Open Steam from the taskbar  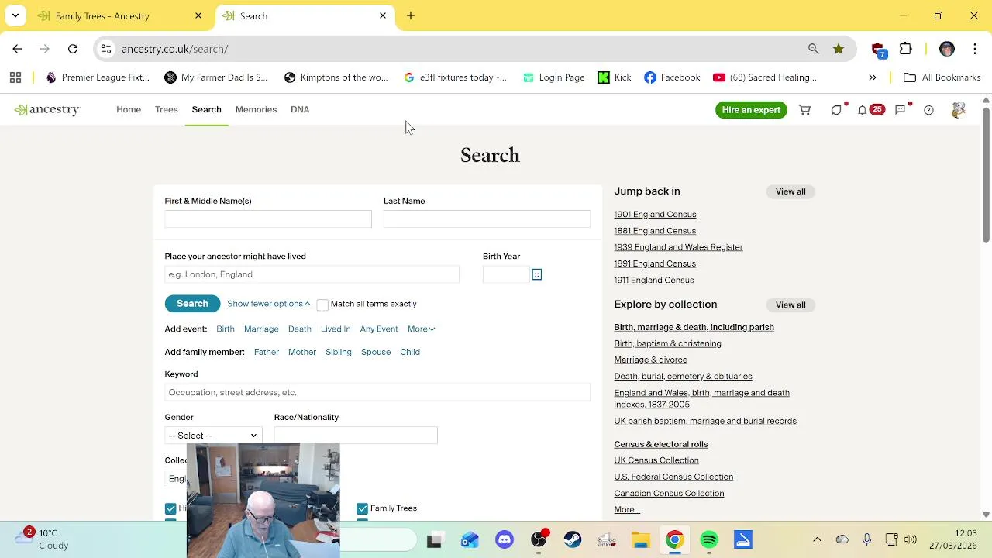point(572,539)
